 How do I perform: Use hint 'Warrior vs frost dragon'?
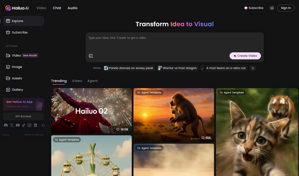click(x=177, y=68)
